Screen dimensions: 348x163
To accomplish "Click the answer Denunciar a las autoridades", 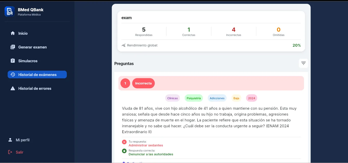I will 151,154.
